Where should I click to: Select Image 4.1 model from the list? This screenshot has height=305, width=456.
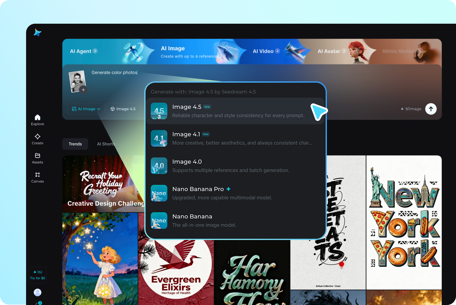[x=235, y=138]
